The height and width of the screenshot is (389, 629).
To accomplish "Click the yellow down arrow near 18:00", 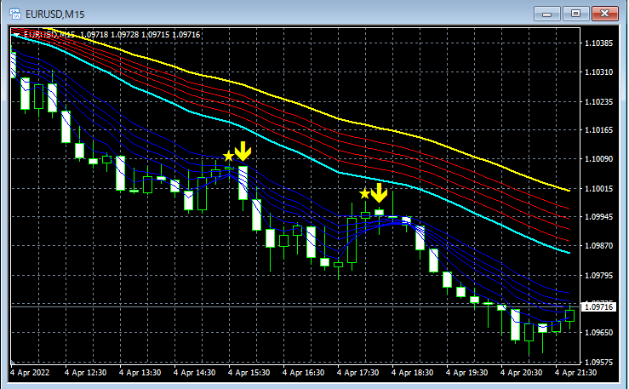I will click(379, 193).
